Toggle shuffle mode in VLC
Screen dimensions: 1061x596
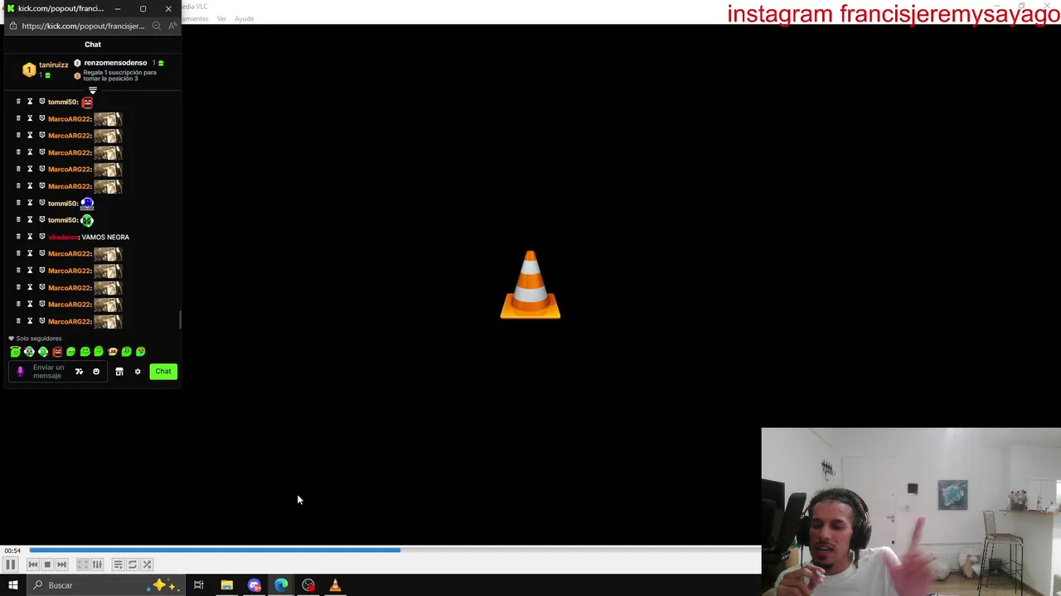click(147, 565)
